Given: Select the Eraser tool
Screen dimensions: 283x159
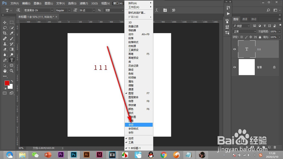Looking at the screenshot, I should 5,49.
